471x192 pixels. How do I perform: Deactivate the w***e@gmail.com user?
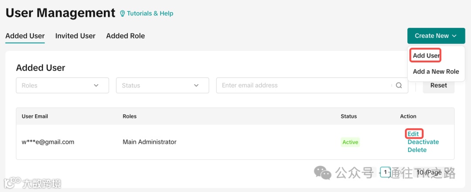423,142
